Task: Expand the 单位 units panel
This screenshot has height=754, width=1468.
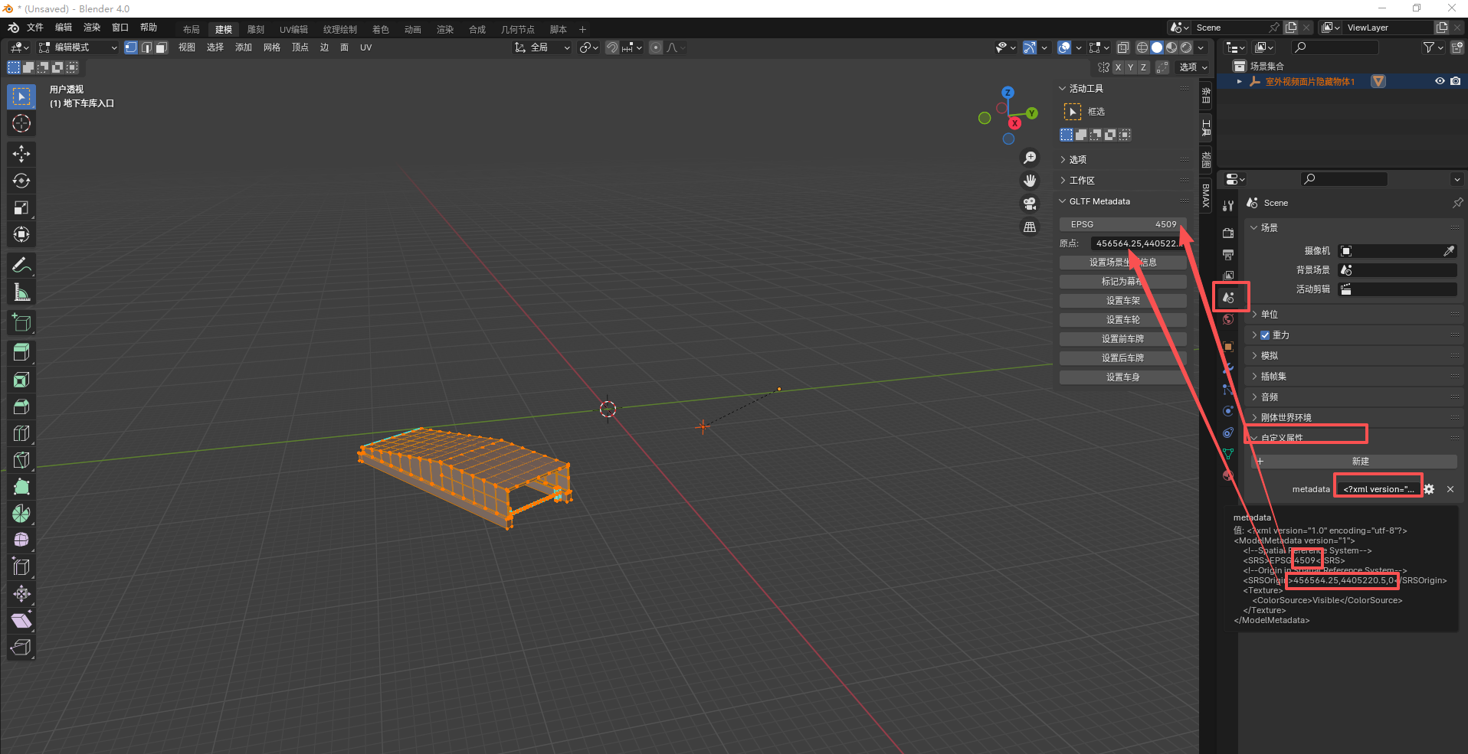Action: [x=1270, y=315]
